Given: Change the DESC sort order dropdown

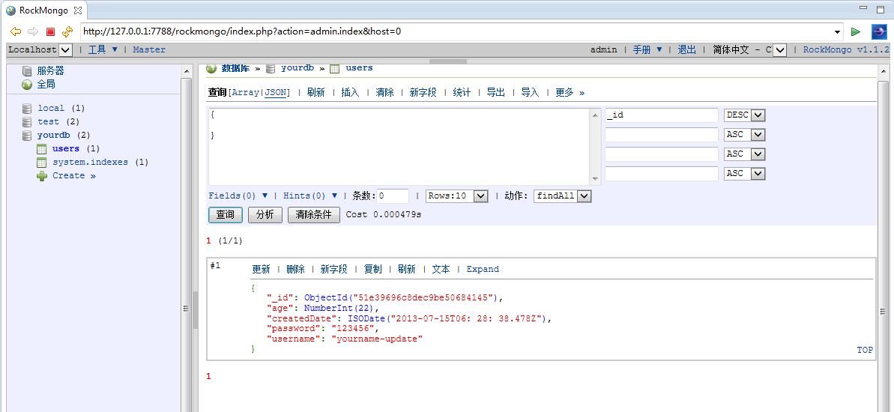Looking at the screenshot, I should coord(744,115).
